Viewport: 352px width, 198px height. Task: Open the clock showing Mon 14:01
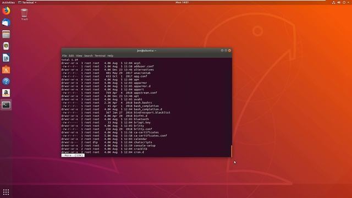(x=182, y=2)
